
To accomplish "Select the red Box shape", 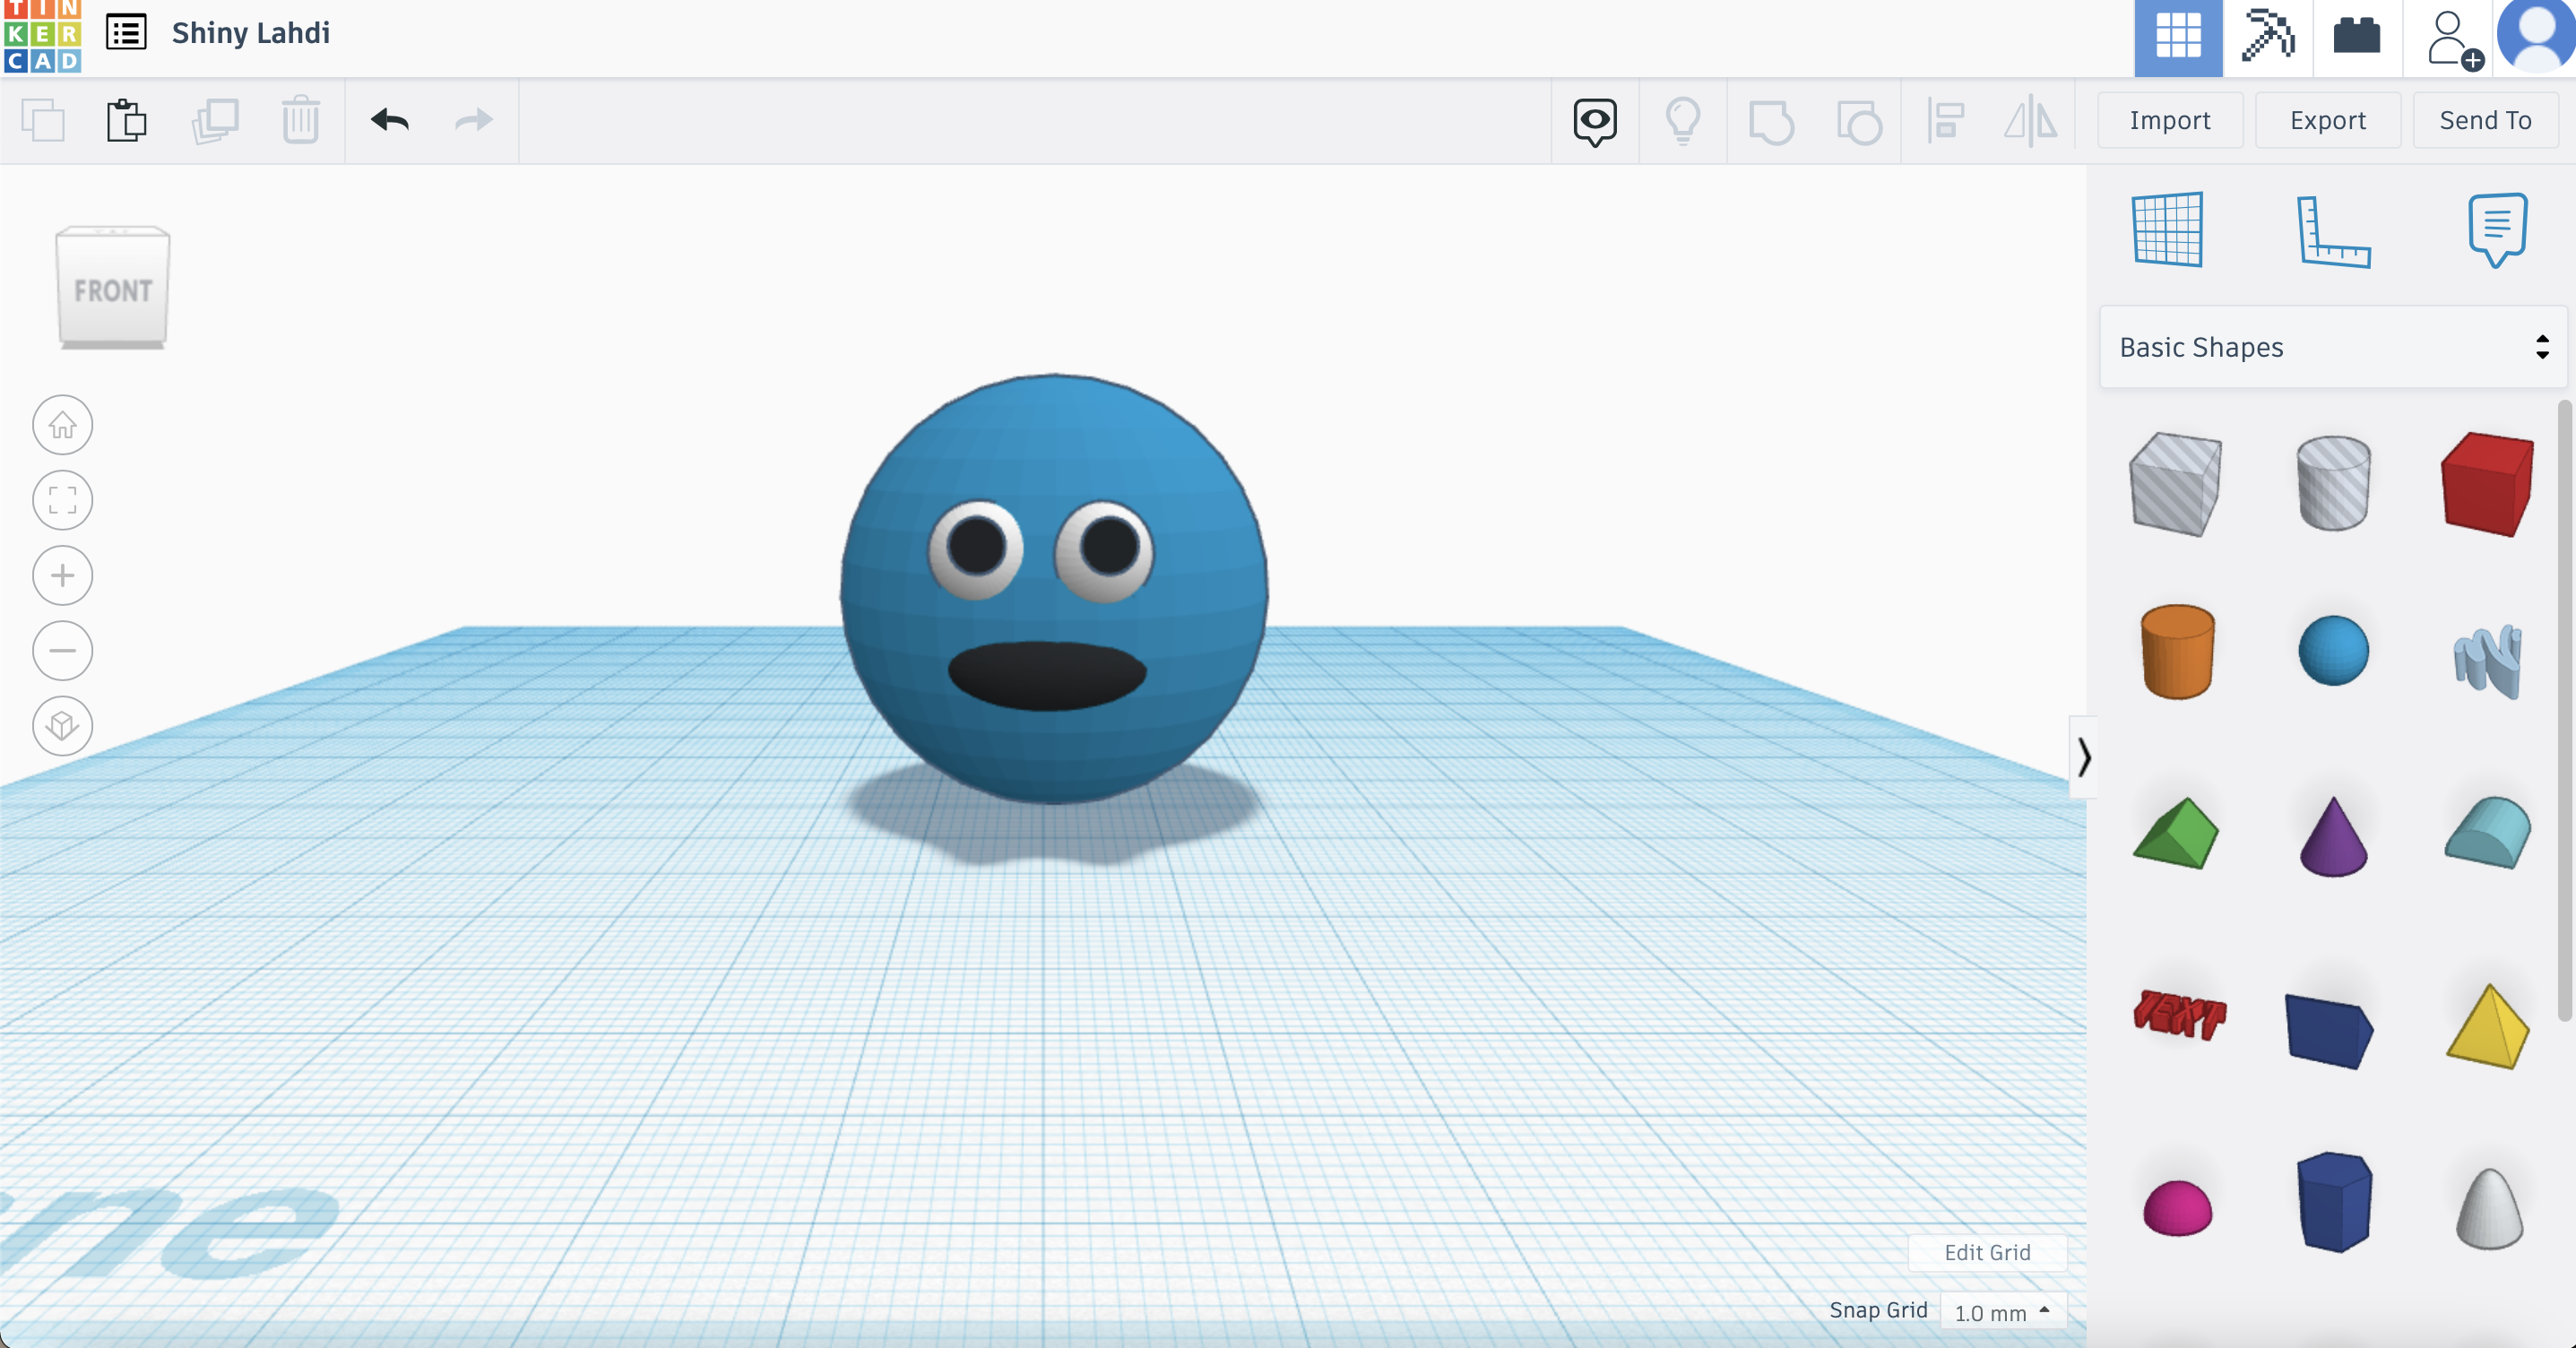I will click(x=2487, y=484).
